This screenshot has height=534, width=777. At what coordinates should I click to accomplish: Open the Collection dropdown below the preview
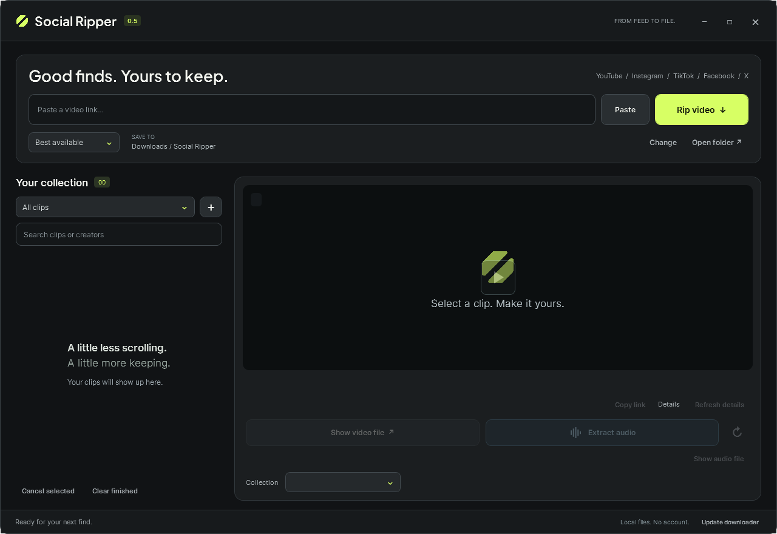pos(343,482)
